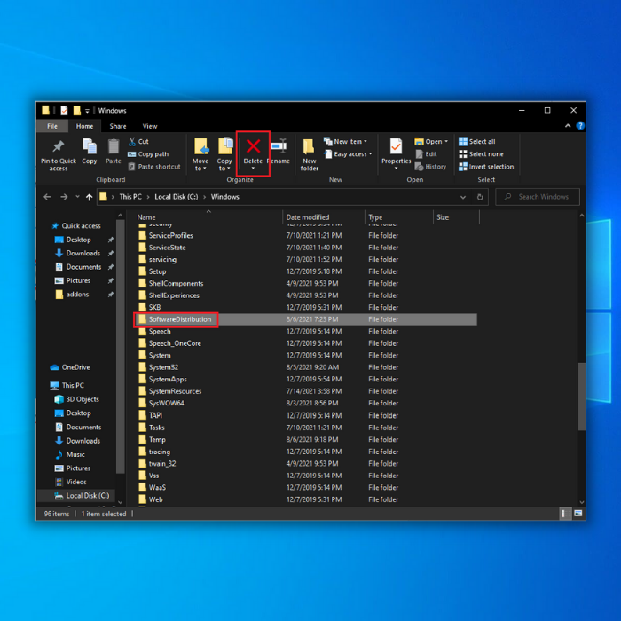Click the Pin to Quick access icon
Image resolution: width=621 pixels, height=621 pixels.
(59, 153)
